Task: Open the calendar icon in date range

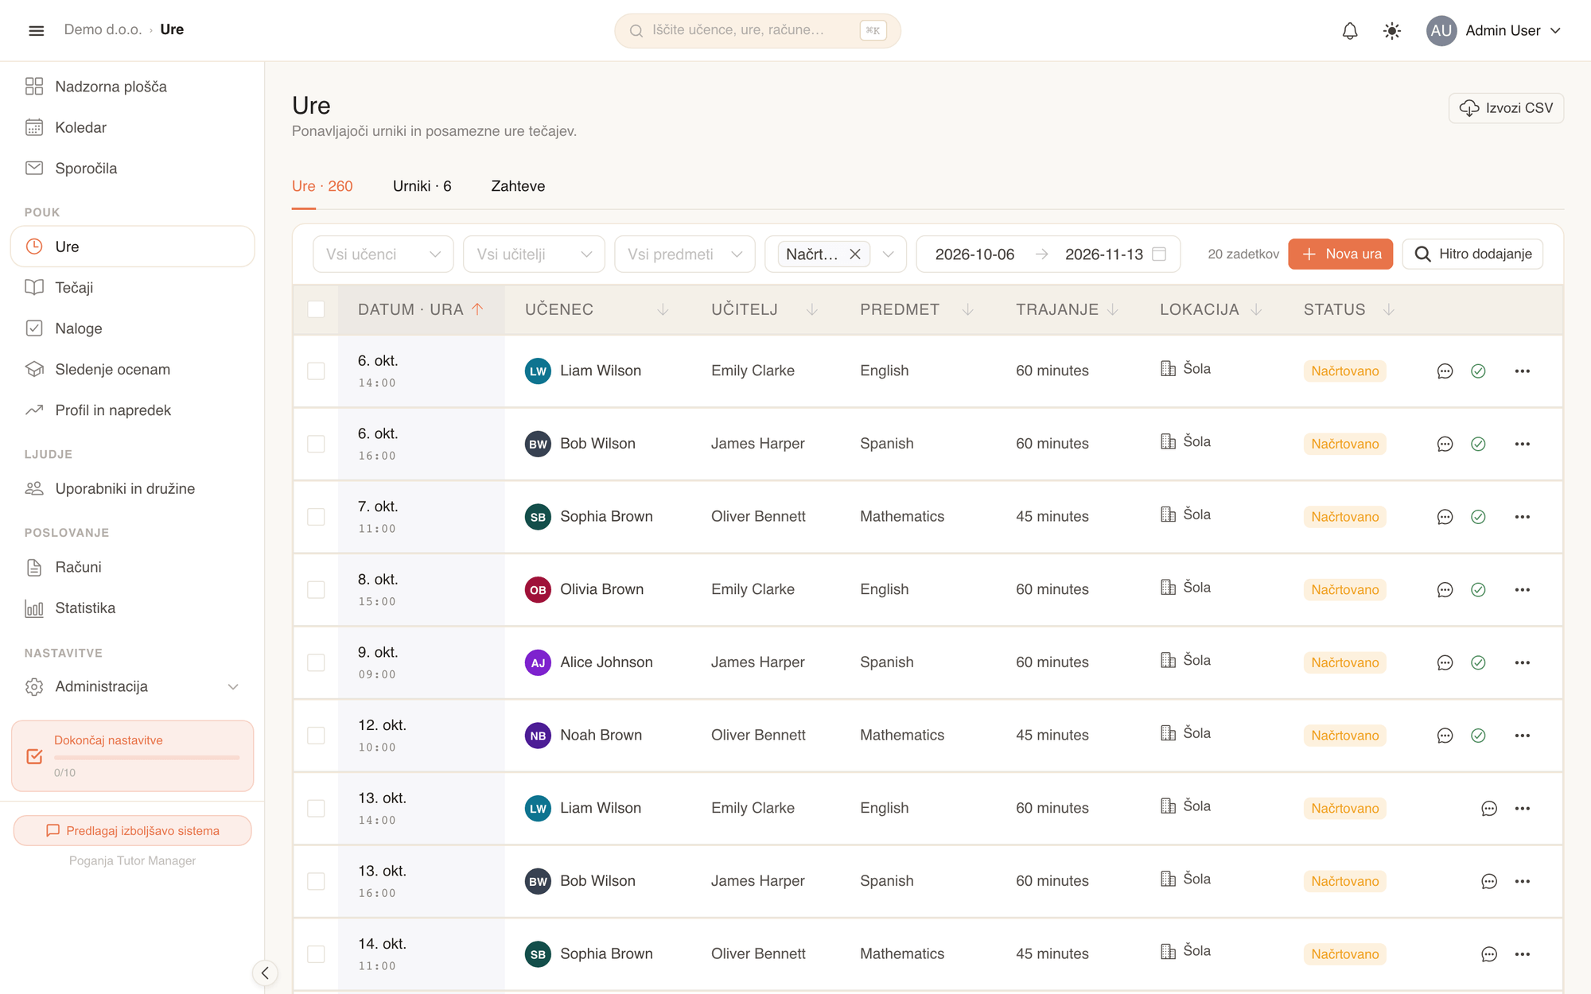Action: tap(1159, 254)
